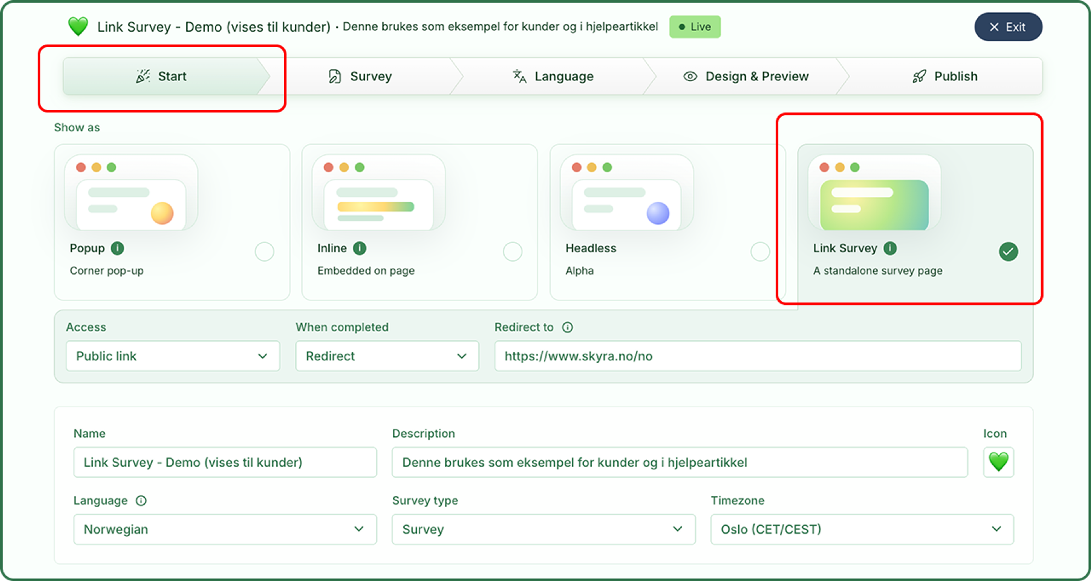Click the Inline preview thumbnail
1091x581 pixels.
point(379,193)
